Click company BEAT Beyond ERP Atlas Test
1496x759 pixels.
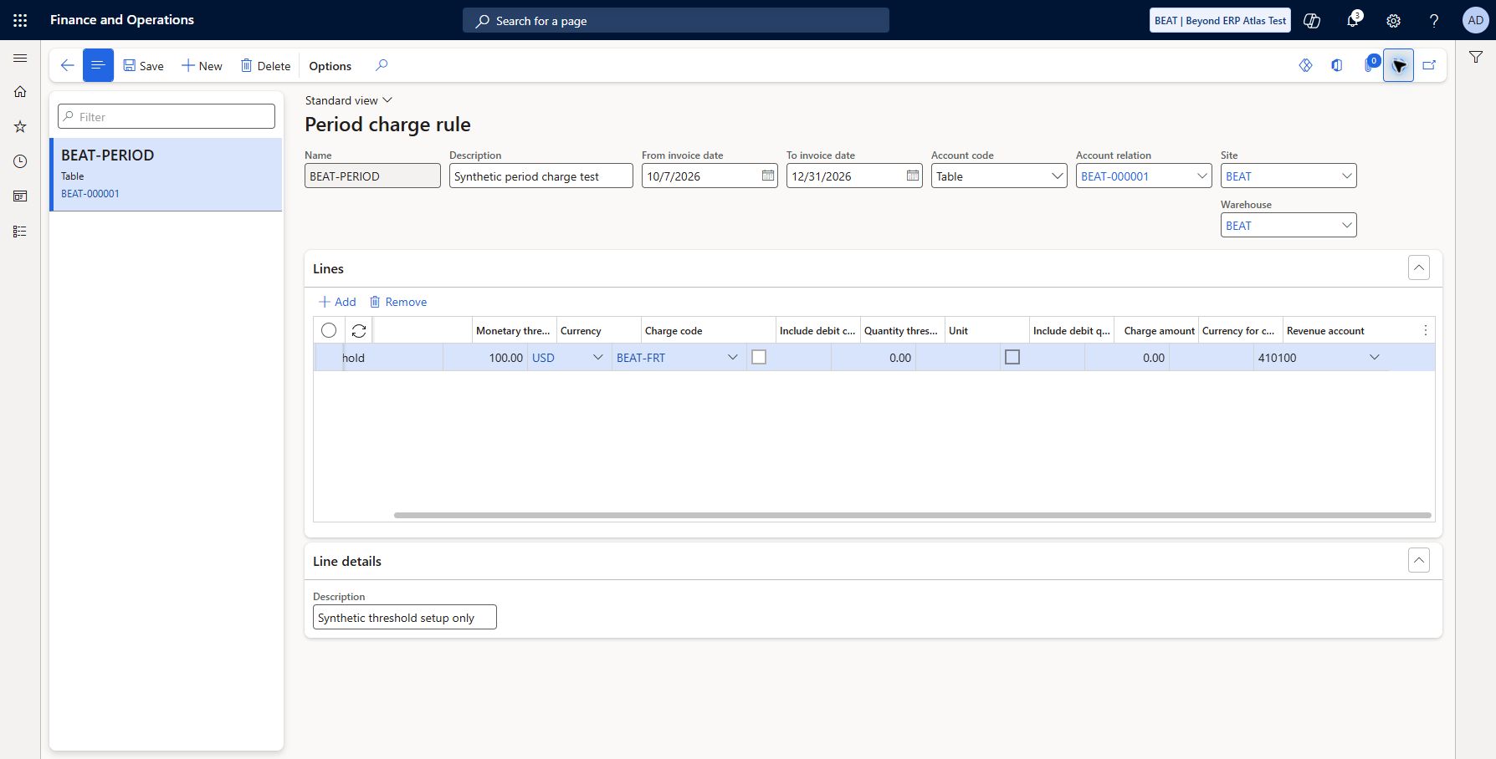tap(1220, 20)
